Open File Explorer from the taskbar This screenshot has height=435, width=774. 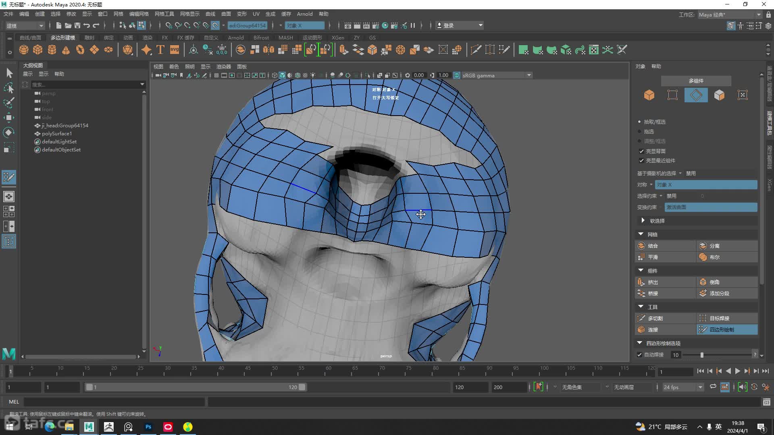point(69,427)
